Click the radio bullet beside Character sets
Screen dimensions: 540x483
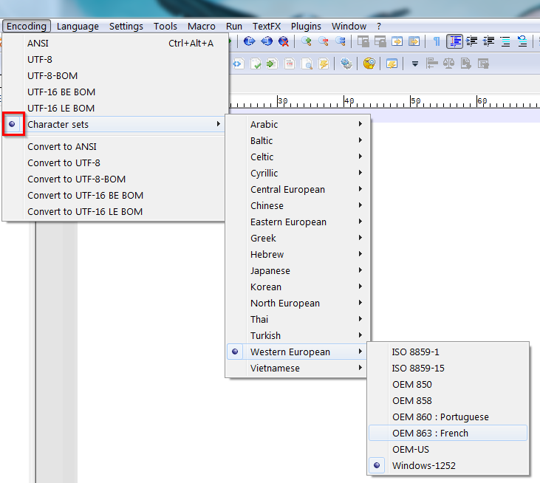(12, 124)
